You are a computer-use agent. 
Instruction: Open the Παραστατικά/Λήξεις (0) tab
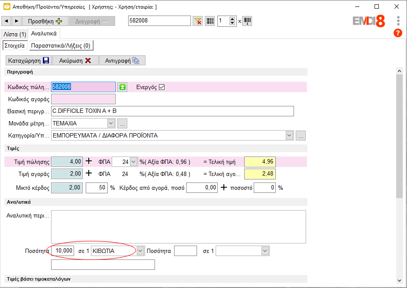[x=61, y=46]
